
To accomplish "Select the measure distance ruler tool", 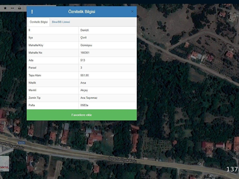I will [x=12, y=8].
